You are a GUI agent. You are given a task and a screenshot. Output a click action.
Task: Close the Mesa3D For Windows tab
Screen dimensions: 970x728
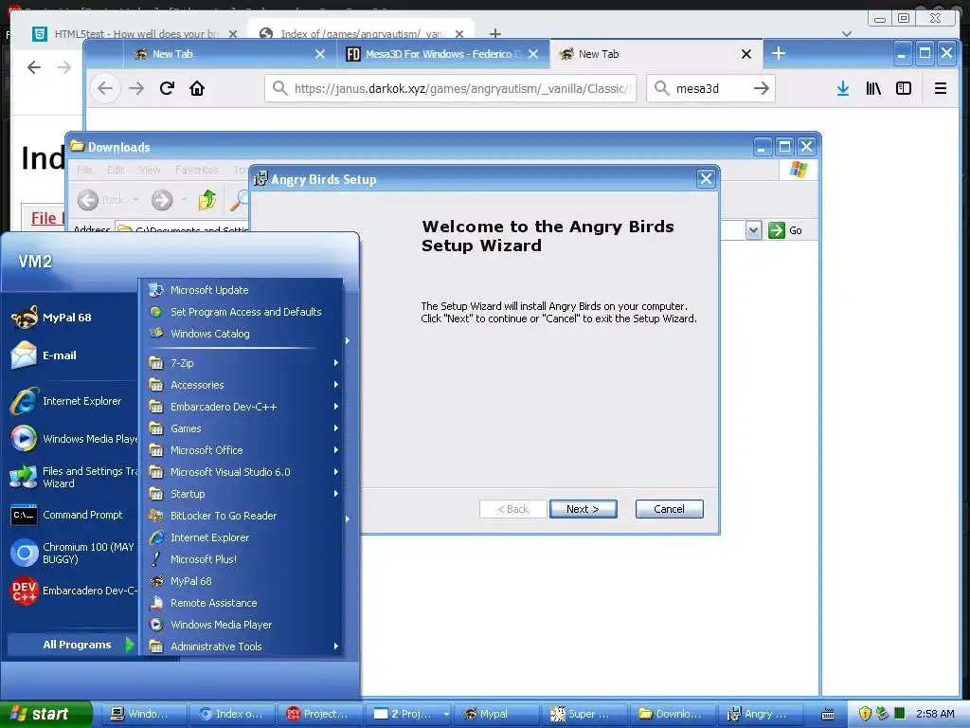tap(533, 54)
